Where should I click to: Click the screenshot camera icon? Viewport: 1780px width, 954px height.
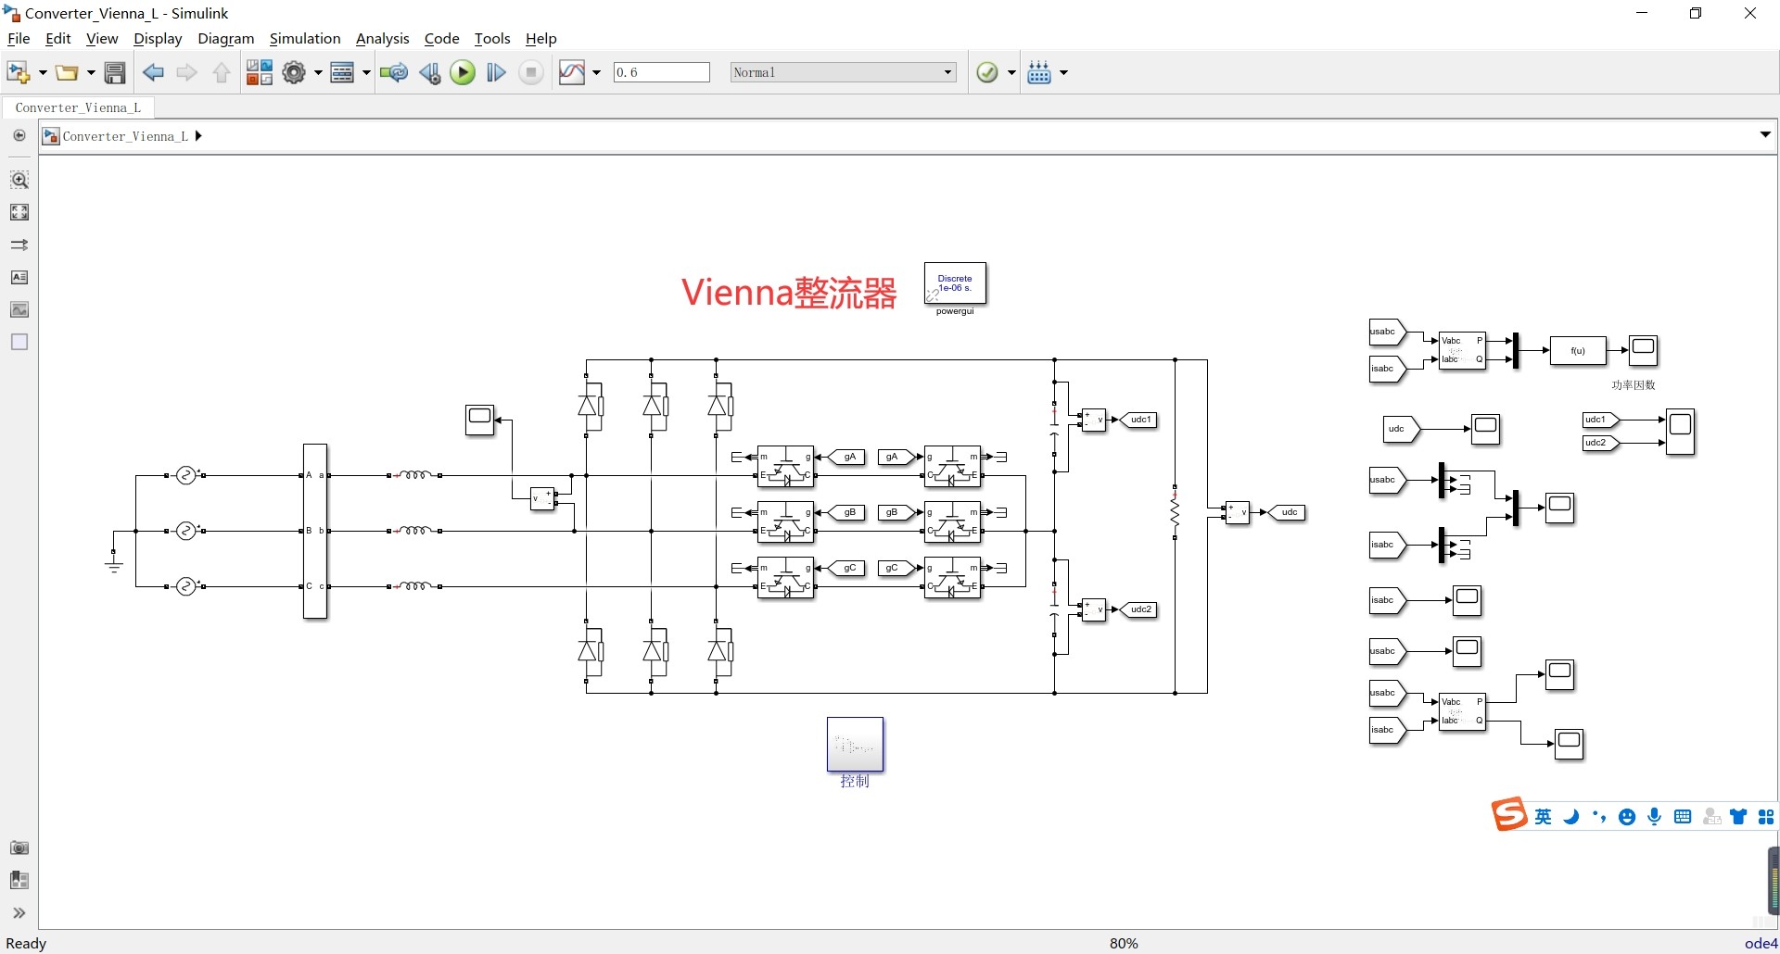19,847
